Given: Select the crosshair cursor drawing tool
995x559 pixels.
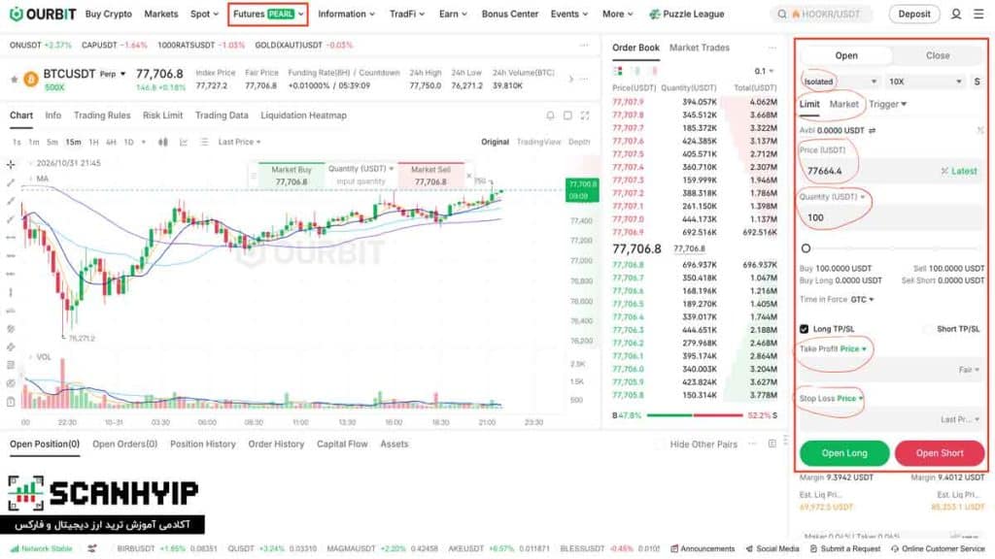Looking at the screenshot, I should [x=11, y=164].
